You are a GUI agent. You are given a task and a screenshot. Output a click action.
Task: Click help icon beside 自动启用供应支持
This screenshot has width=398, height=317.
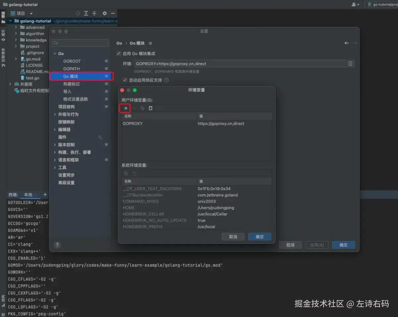click(x=166, y=80)
